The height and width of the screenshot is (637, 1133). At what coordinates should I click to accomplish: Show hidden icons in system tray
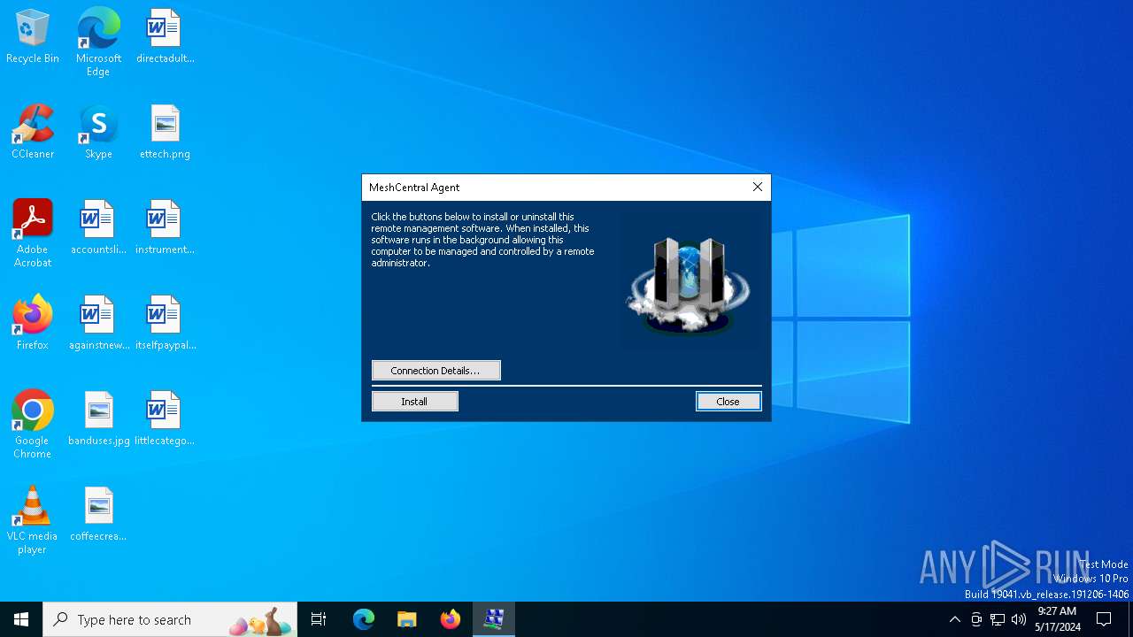(954, 619)
